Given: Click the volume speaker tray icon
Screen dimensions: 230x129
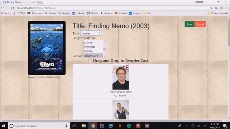Looking at the screenshot, I should (198, 126).
